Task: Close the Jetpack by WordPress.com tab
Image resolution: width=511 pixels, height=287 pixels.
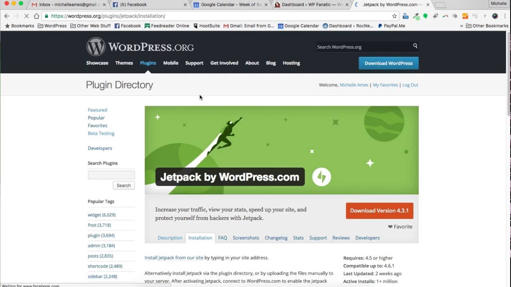Action: (428, 5)
